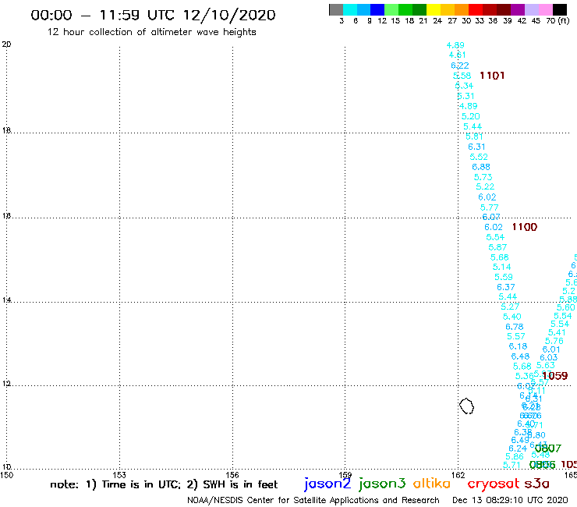Screen dimensions: 577x507
Task: Click the wave height value 5.40
Action: pyautogui.click(x=512, y=317)
